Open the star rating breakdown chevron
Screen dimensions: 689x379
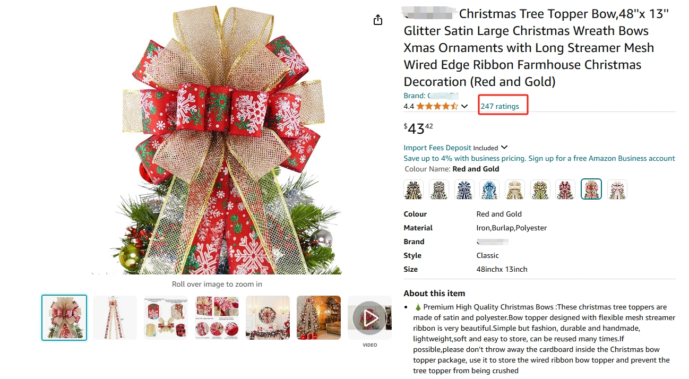click(x=464, y=106)
